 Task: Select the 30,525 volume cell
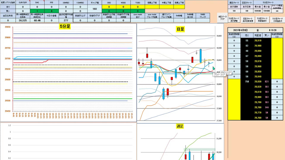click(x=23, y=20)
